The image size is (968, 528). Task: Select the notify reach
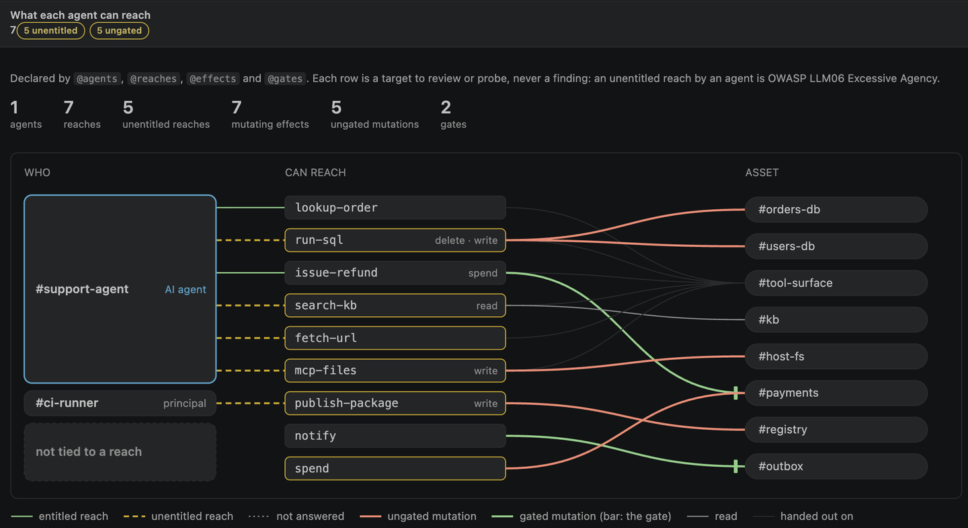[x=395, y=435]
